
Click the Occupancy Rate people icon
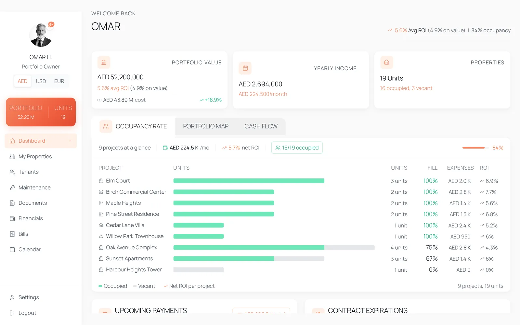click(x=106, y=126)
